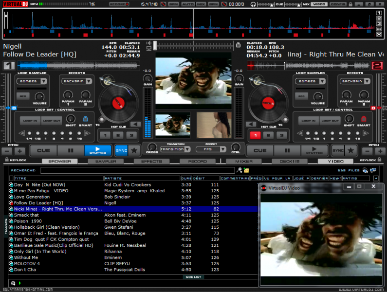Switch to the Deck1/2 tab
Screen dimensions: 387x292
point(290,161)
